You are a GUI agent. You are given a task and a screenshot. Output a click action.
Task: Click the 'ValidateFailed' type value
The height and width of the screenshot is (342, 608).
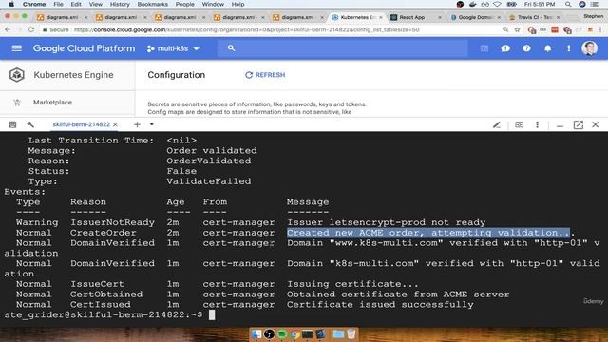pos(209,181)
